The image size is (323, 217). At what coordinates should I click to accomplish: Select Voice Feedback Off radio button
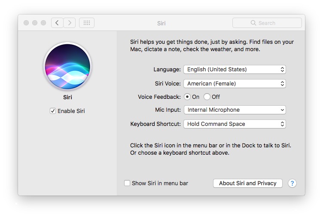[x=207, y=97]
